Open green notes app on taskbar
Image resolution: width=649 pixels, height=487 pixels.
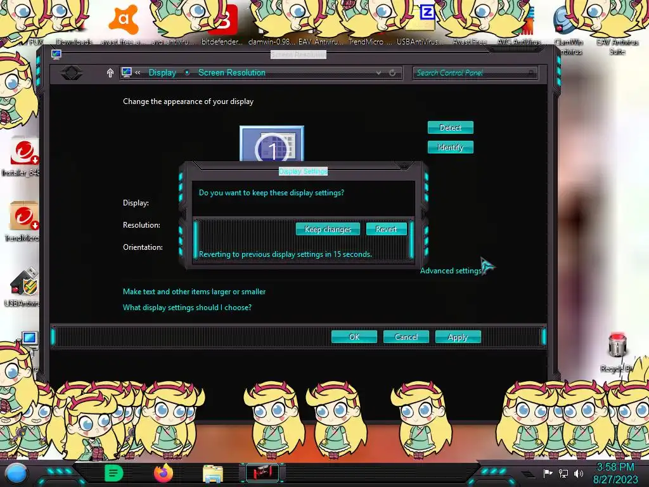[114, 473]
